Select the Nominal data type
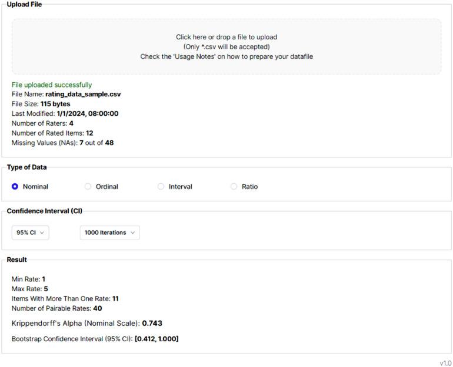Viewport: 453px width, 367px height. 15,187
